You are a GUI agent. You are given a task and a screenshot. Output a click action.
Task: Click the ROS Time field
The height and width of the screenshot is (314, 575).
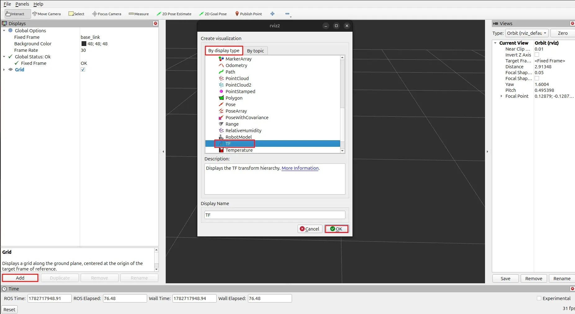coord(49,298)
